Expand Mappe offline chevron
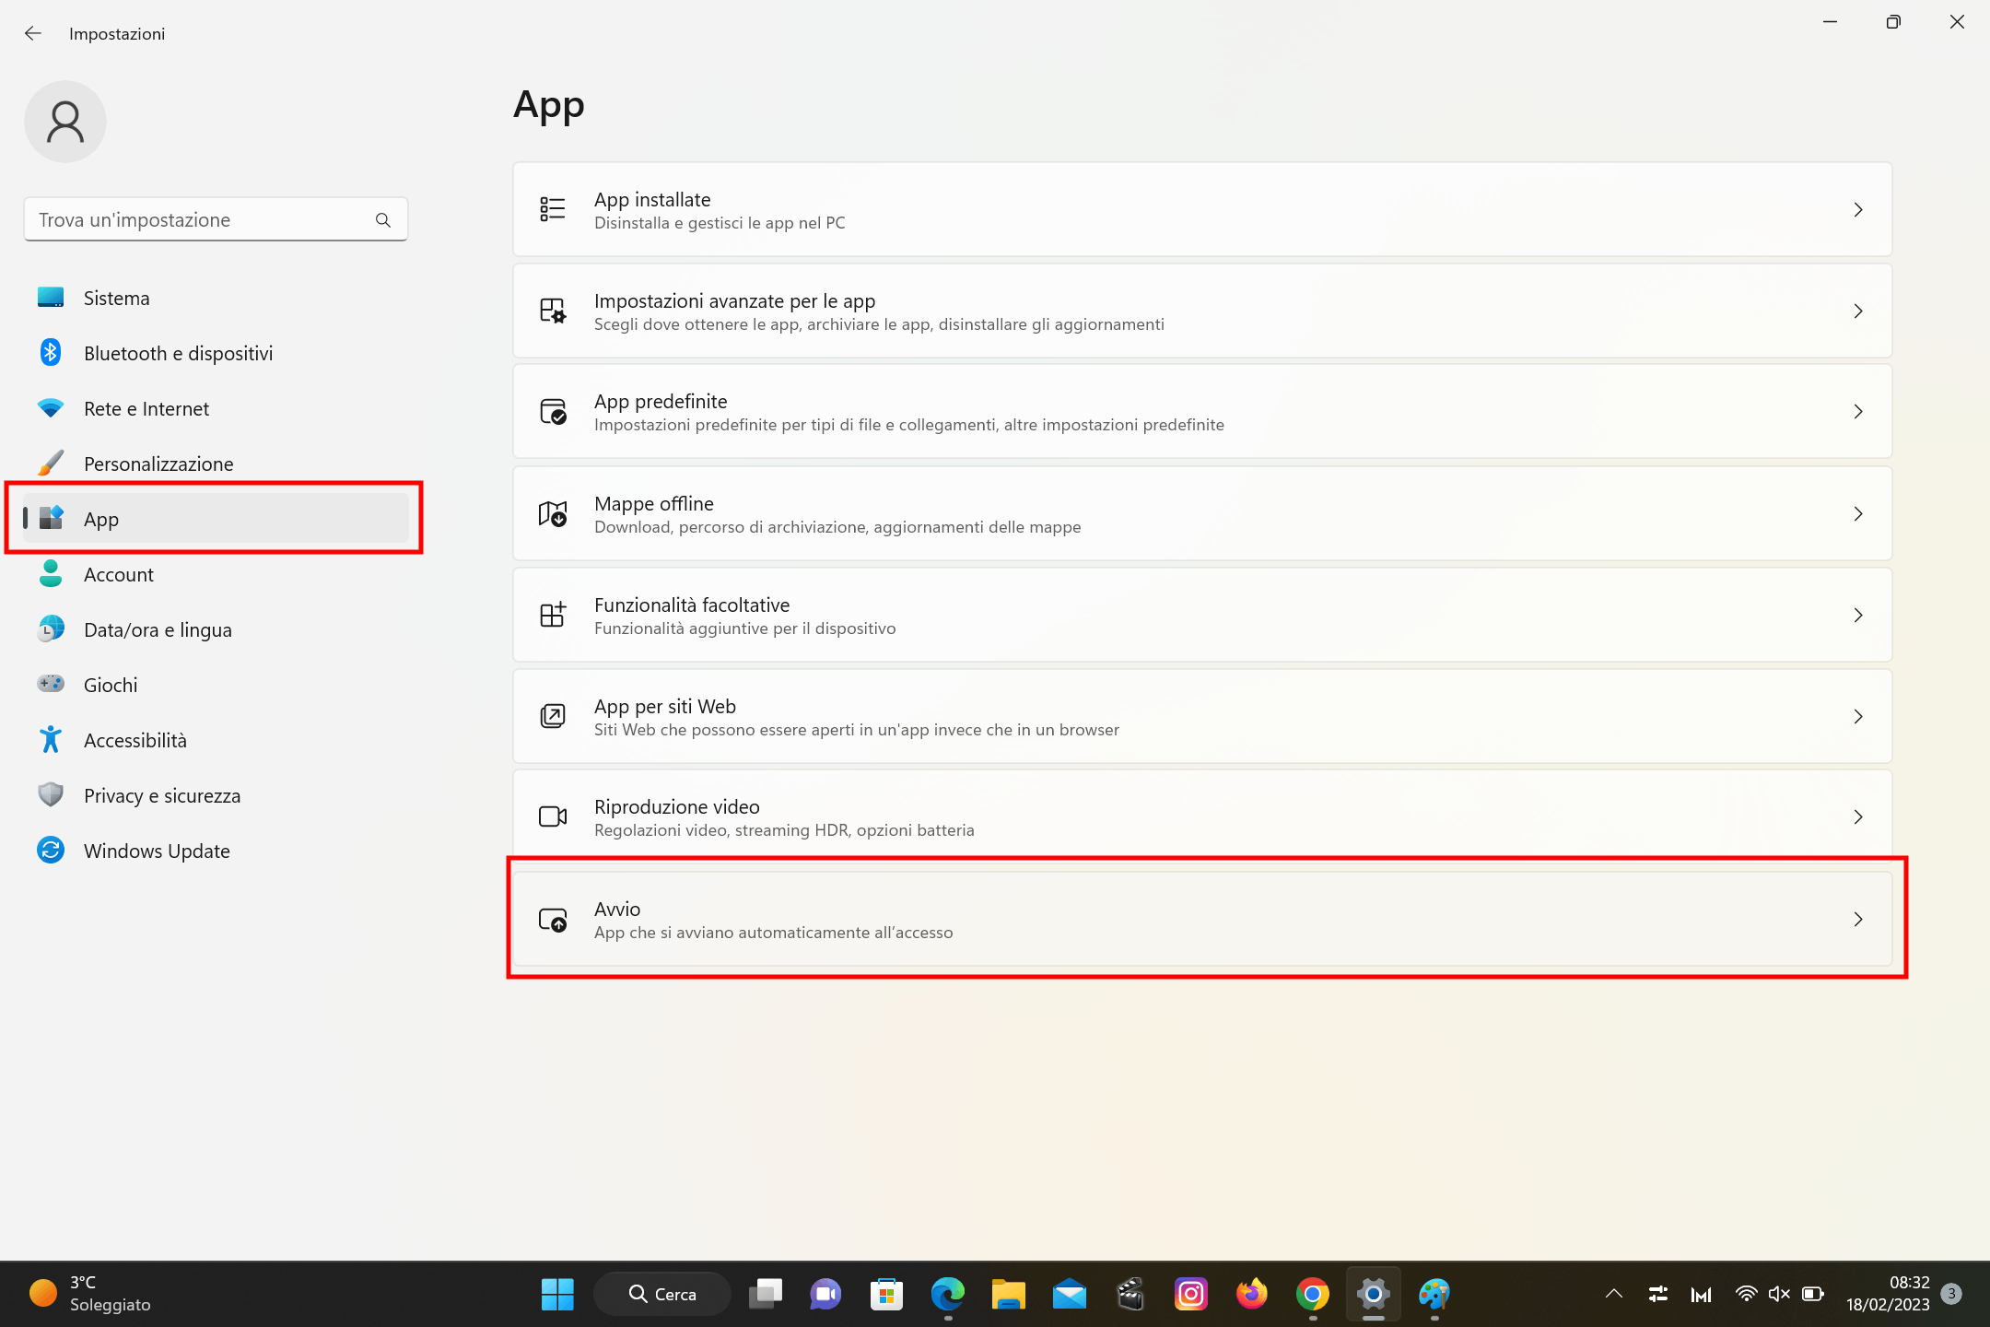This screenshot has height=1327, width=1990. (x=1857, y=514)
